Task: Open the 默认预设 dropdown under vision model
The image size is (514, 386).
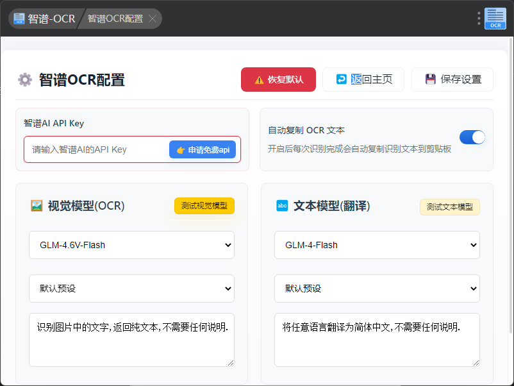Action: pos(131,289)
